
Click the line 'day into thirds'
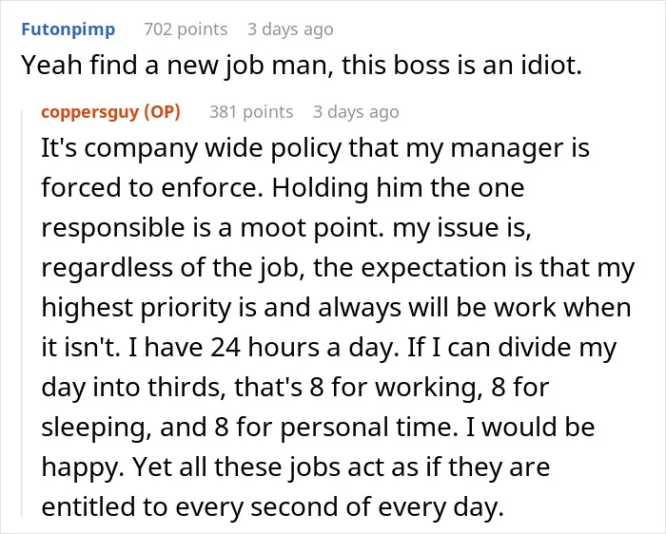coord(295,388)
